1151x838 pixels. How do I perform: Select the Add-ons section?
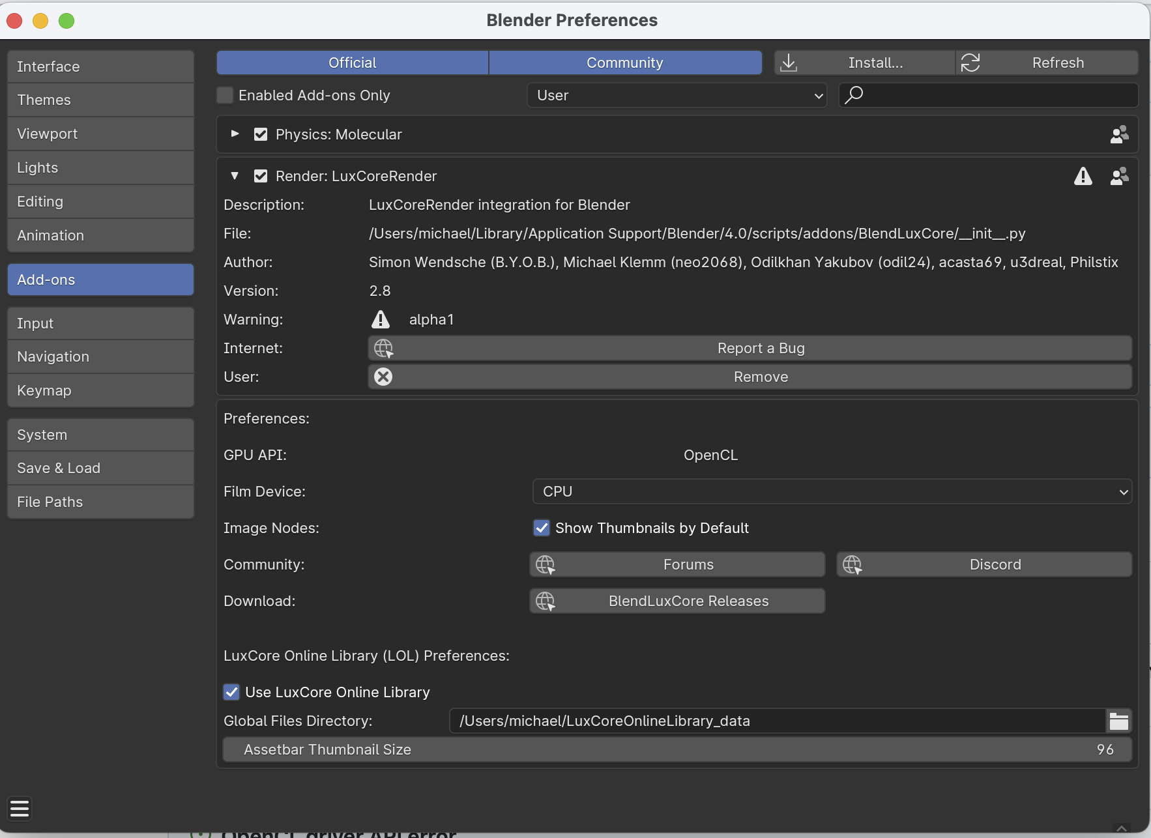click(x=100, y=280)
